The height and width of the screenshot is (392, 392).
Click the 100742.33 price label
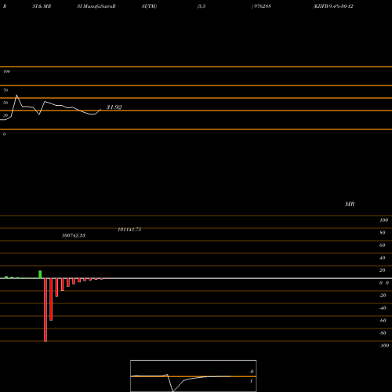coord(74,235)
